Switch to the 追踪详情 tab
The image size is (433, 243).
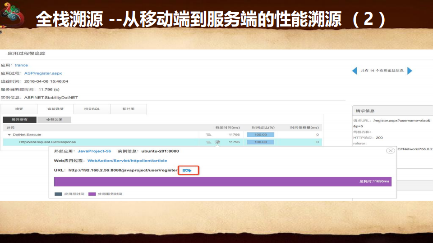click(55, 109)
